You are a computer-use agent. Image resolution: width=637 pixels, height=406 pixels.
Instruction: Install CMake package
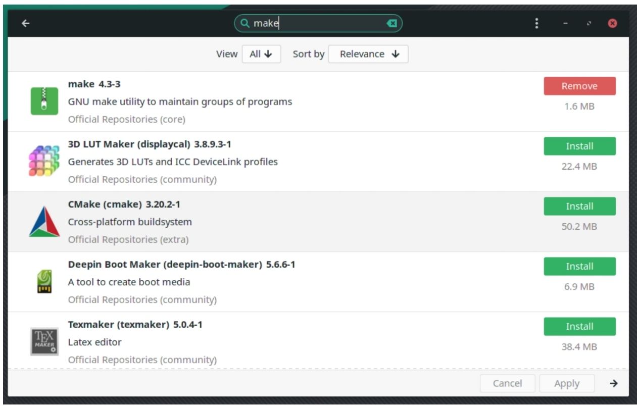tap(579, 206)
